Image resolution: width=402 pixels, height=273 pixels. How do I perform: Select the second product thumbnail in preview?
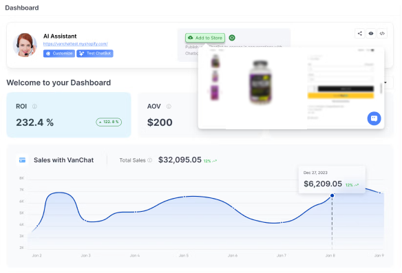215,76
